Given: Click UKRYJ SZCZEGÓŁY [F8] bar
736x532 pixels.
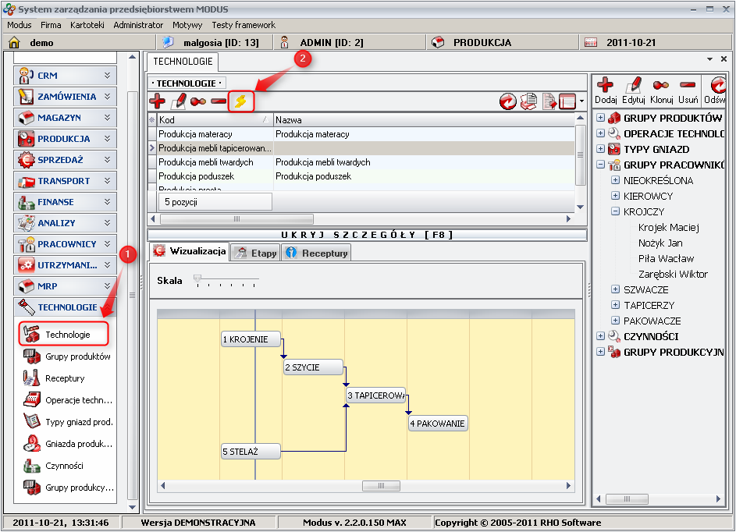Looking at the screenshot, I should [x=366, y=235].
